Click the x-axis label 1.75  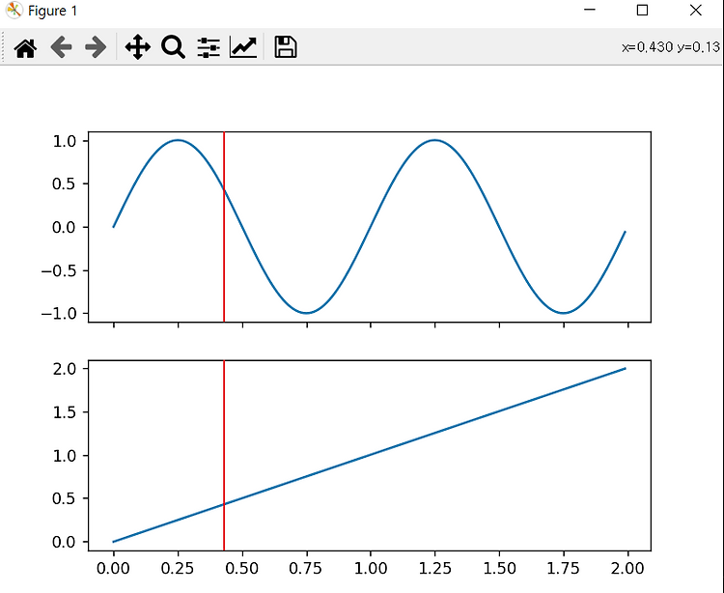(564, 569)
